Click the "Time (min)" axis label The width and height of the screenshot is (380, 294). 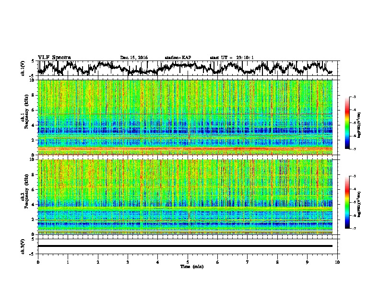(x=192, y=267)
